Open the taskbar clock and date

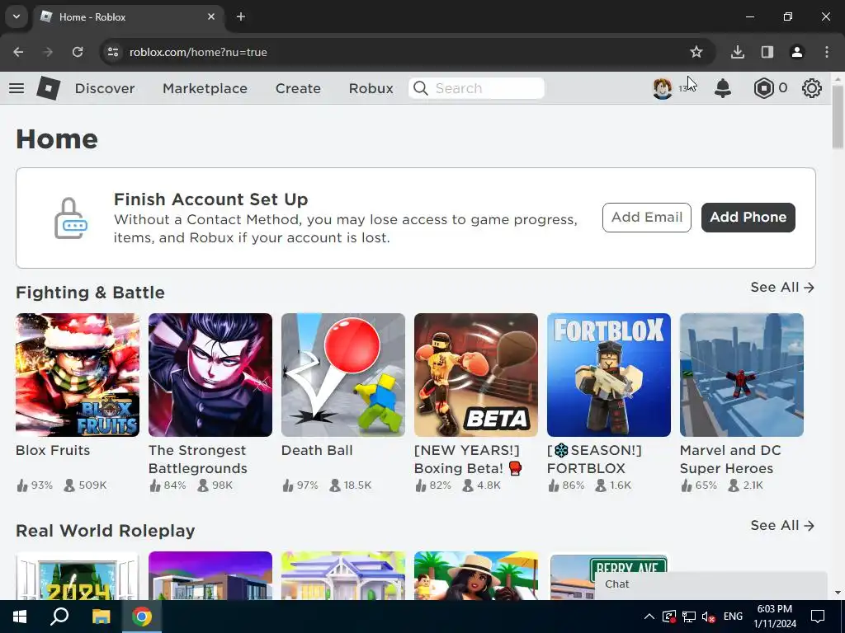coord(774,617)
